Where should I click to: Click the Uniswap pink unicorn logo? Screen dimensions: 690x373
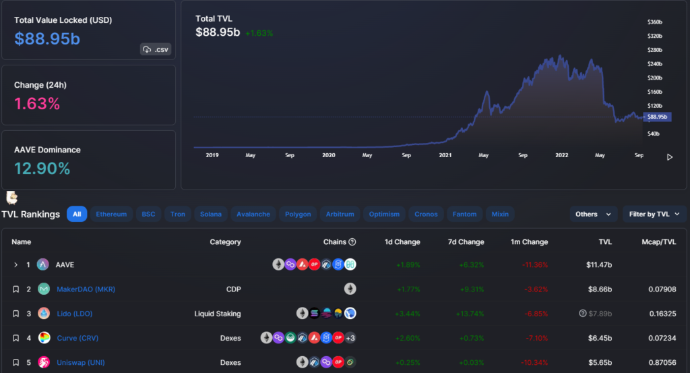pyautogui.click(x=44, y=362)
